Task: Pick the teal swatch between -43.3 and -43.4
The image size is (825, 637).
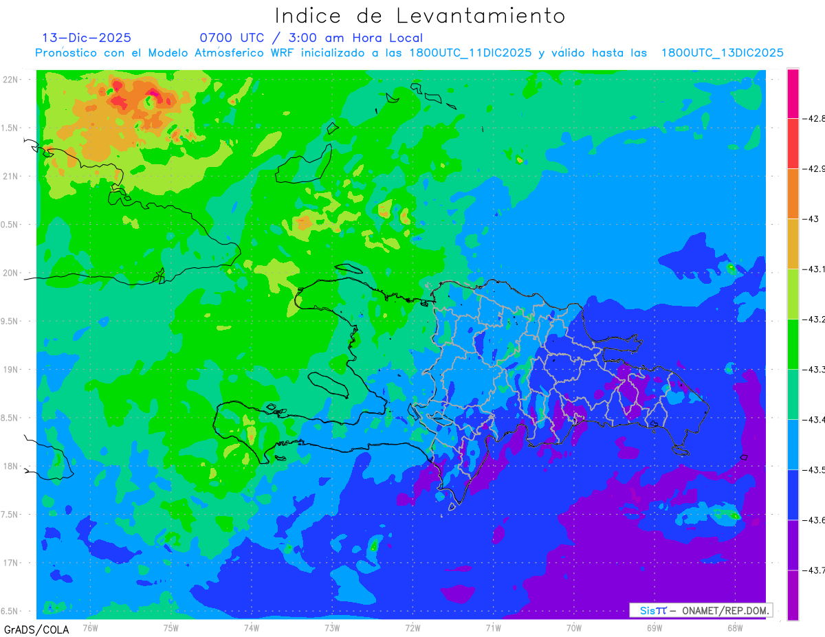Action: click(793, 394)
